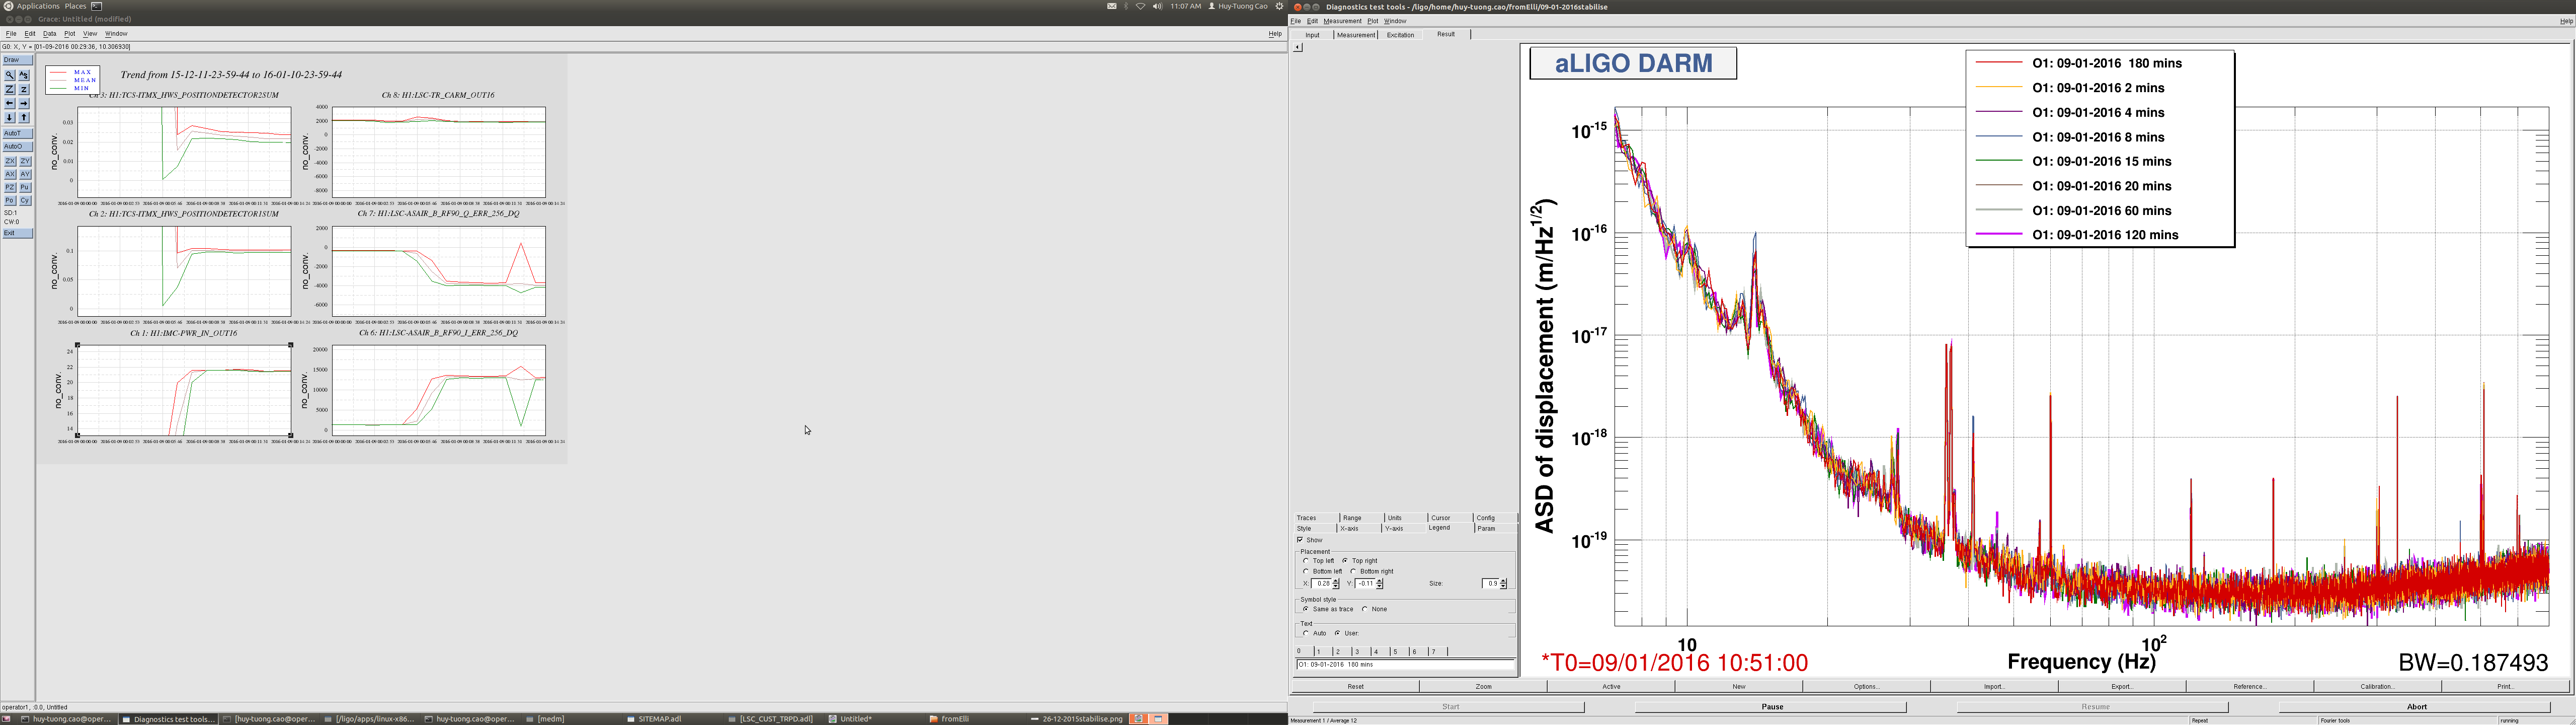Click the Calibration... button

coord(2377,687)
